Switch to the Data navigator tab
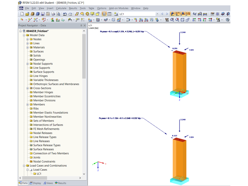Viewport: 248px width, 186px height. tap(23, 183)
